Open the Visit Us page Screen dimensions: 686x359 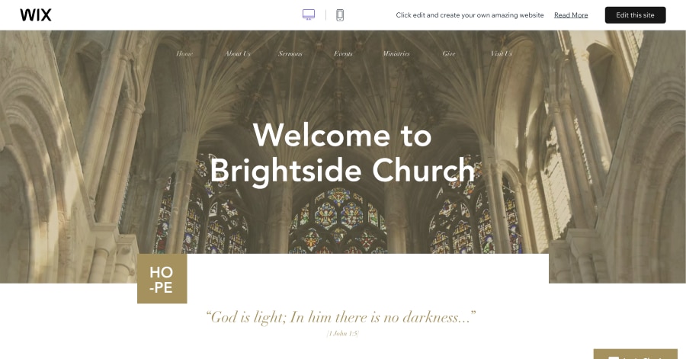[502, 54]
